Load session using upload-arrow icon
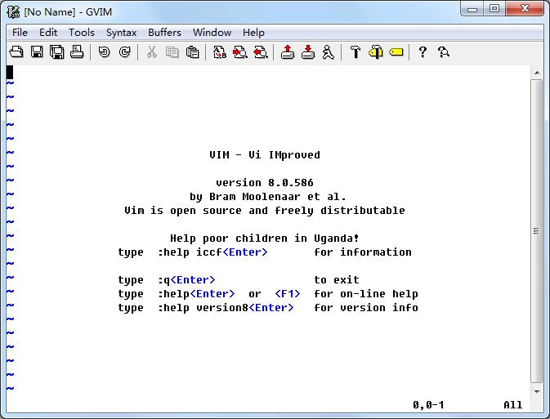This screenshot has width=550, height=419. 288,52
